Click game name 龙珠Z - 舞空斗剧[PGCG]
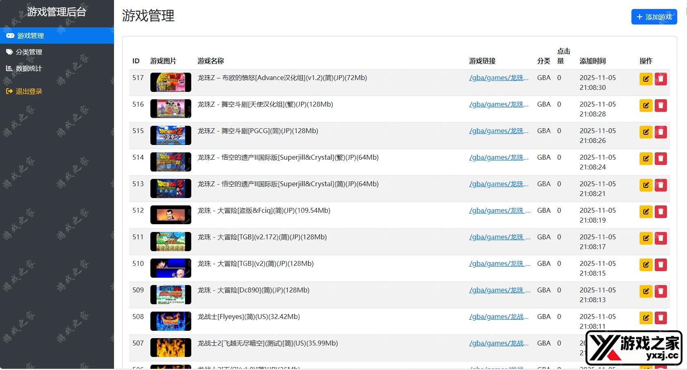This screenshot has width=687, height=370. [x=258, y=131]
